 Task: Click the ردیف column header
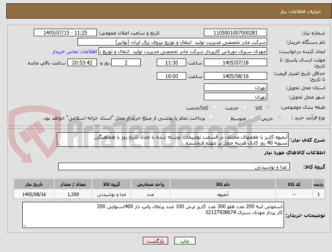click(x=319, y=184)
